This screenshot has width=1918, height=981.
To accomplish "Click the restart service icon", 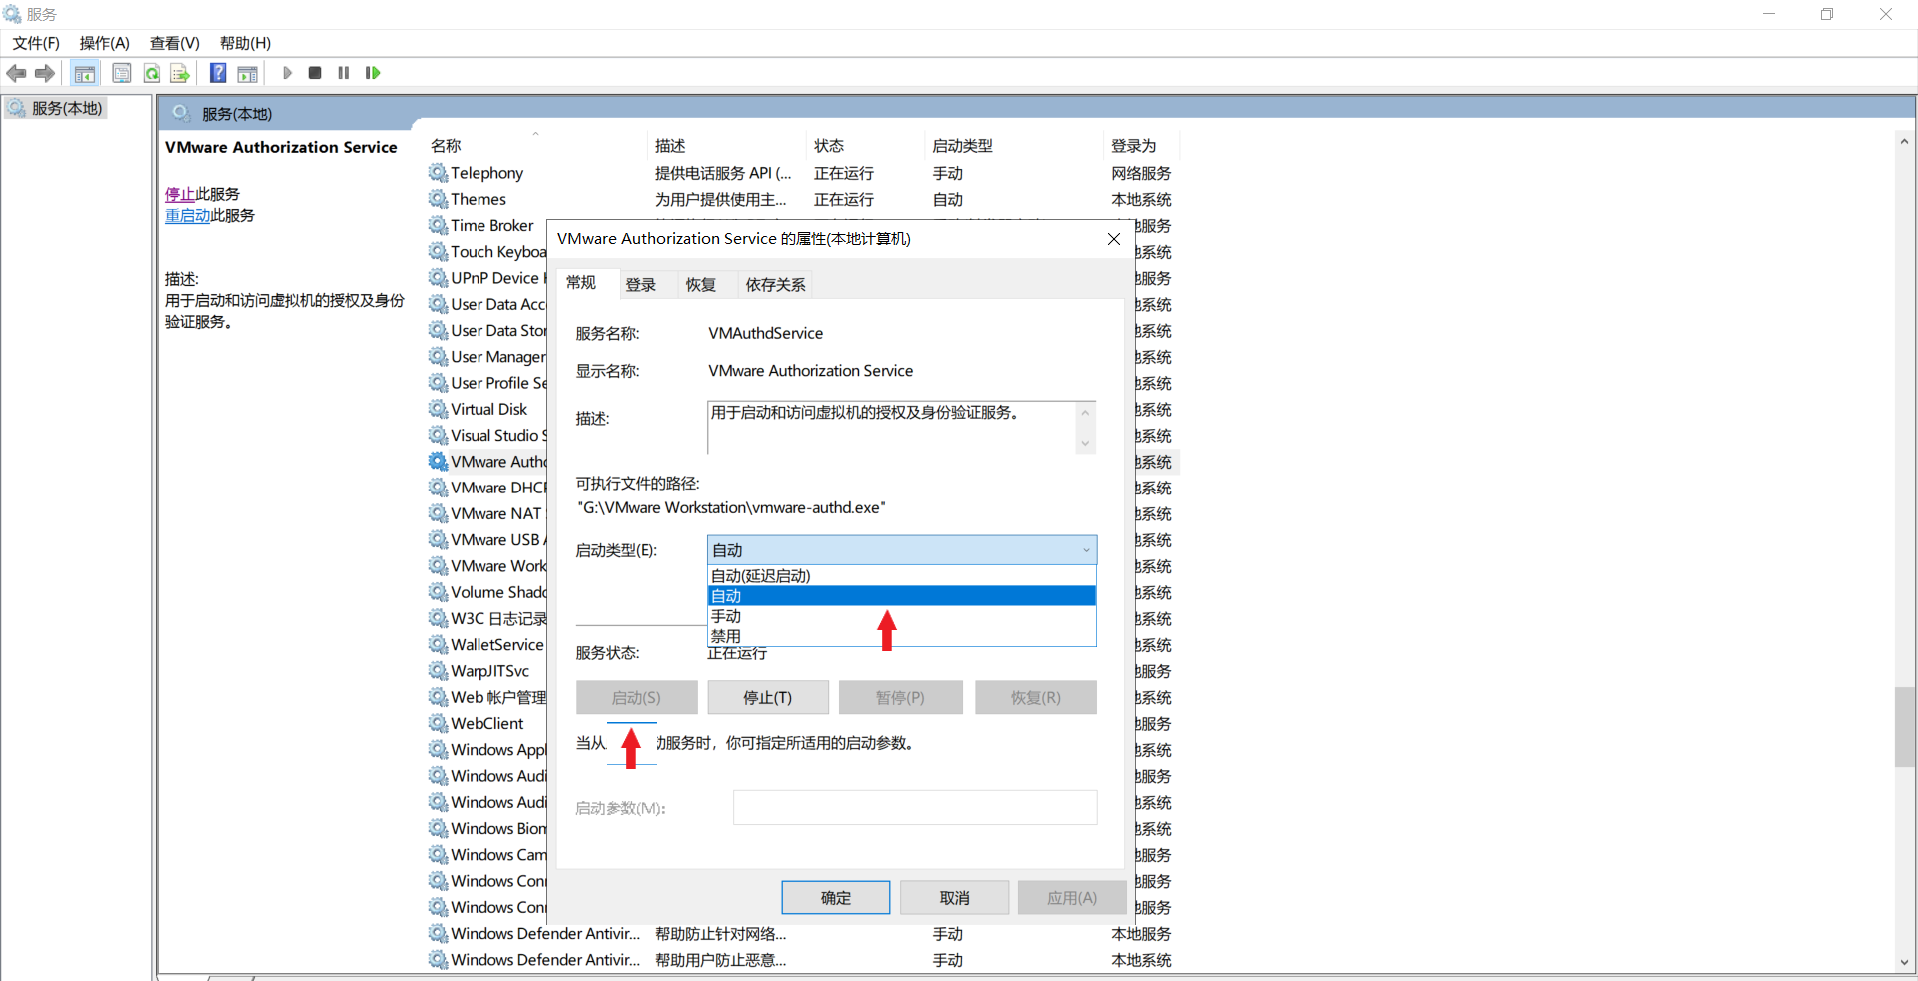I will (x=373, y=73).
